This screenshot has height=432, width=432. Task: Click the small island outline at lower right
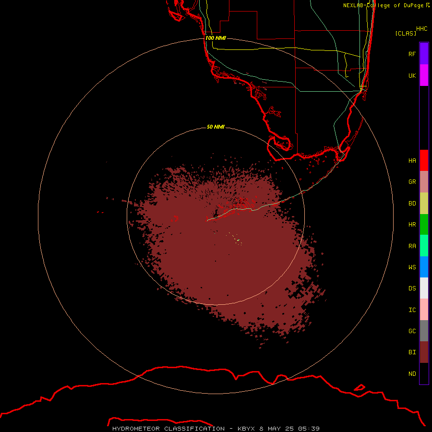click(x=360, y=387)
